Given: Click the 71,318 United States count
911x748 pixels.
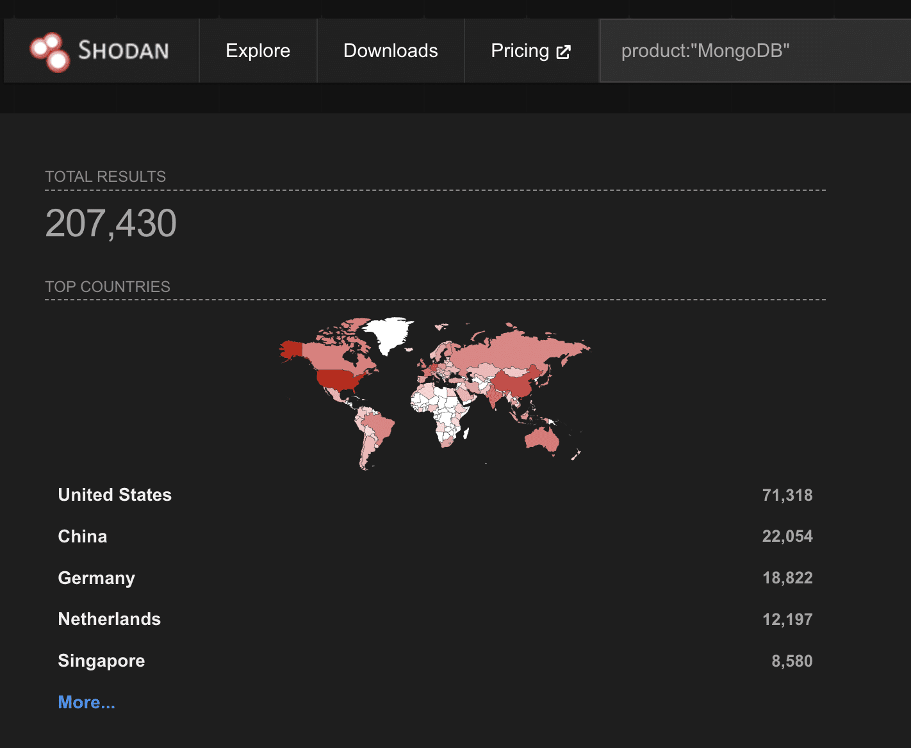Looking at the screenshot, I should (787, 495).
